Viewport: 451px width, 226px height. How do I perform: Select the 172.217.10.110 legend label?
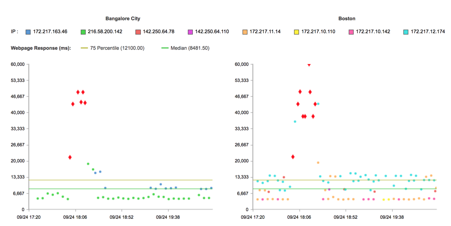click(x=318, y=32)
